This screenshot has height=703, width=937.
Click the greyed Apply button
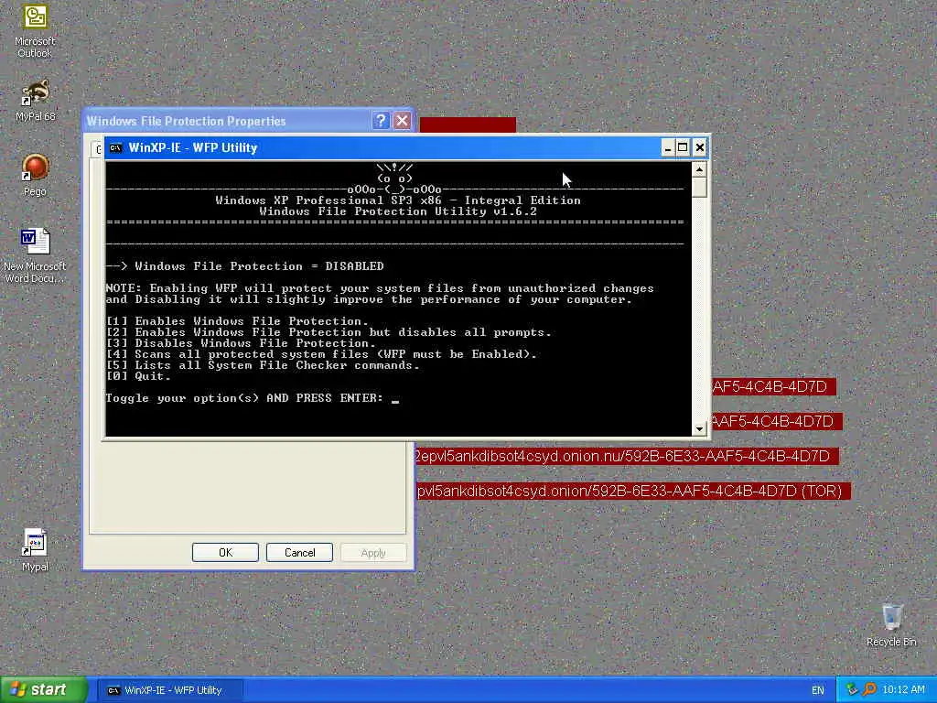tap(373, 552)
